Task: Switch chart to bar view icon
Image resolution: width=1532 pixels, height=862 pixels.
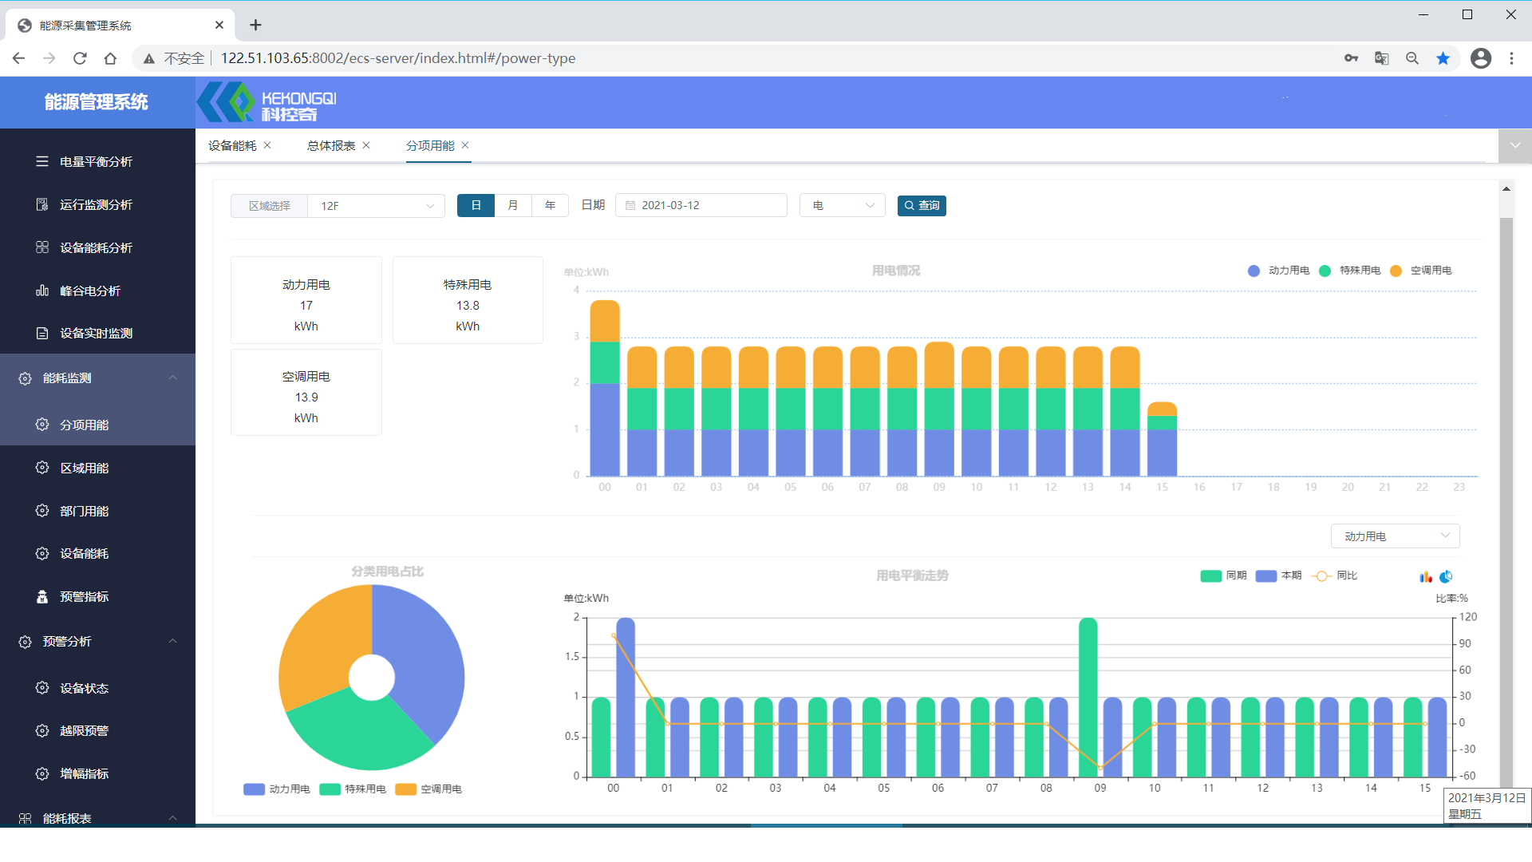Action: (x=1426, y=576)
